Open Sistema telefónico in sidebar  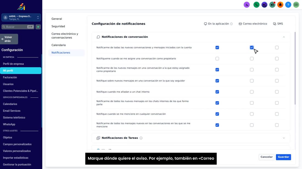tap(14, 118)
